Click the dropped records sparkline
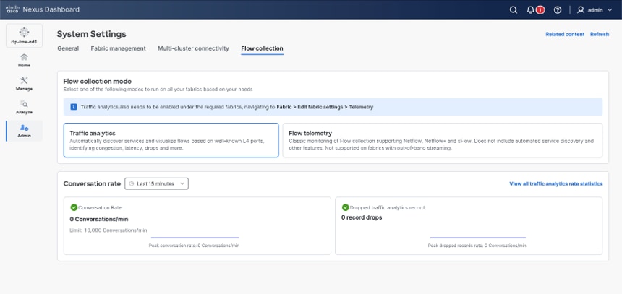The image size is (622, 294). (477, 238)
